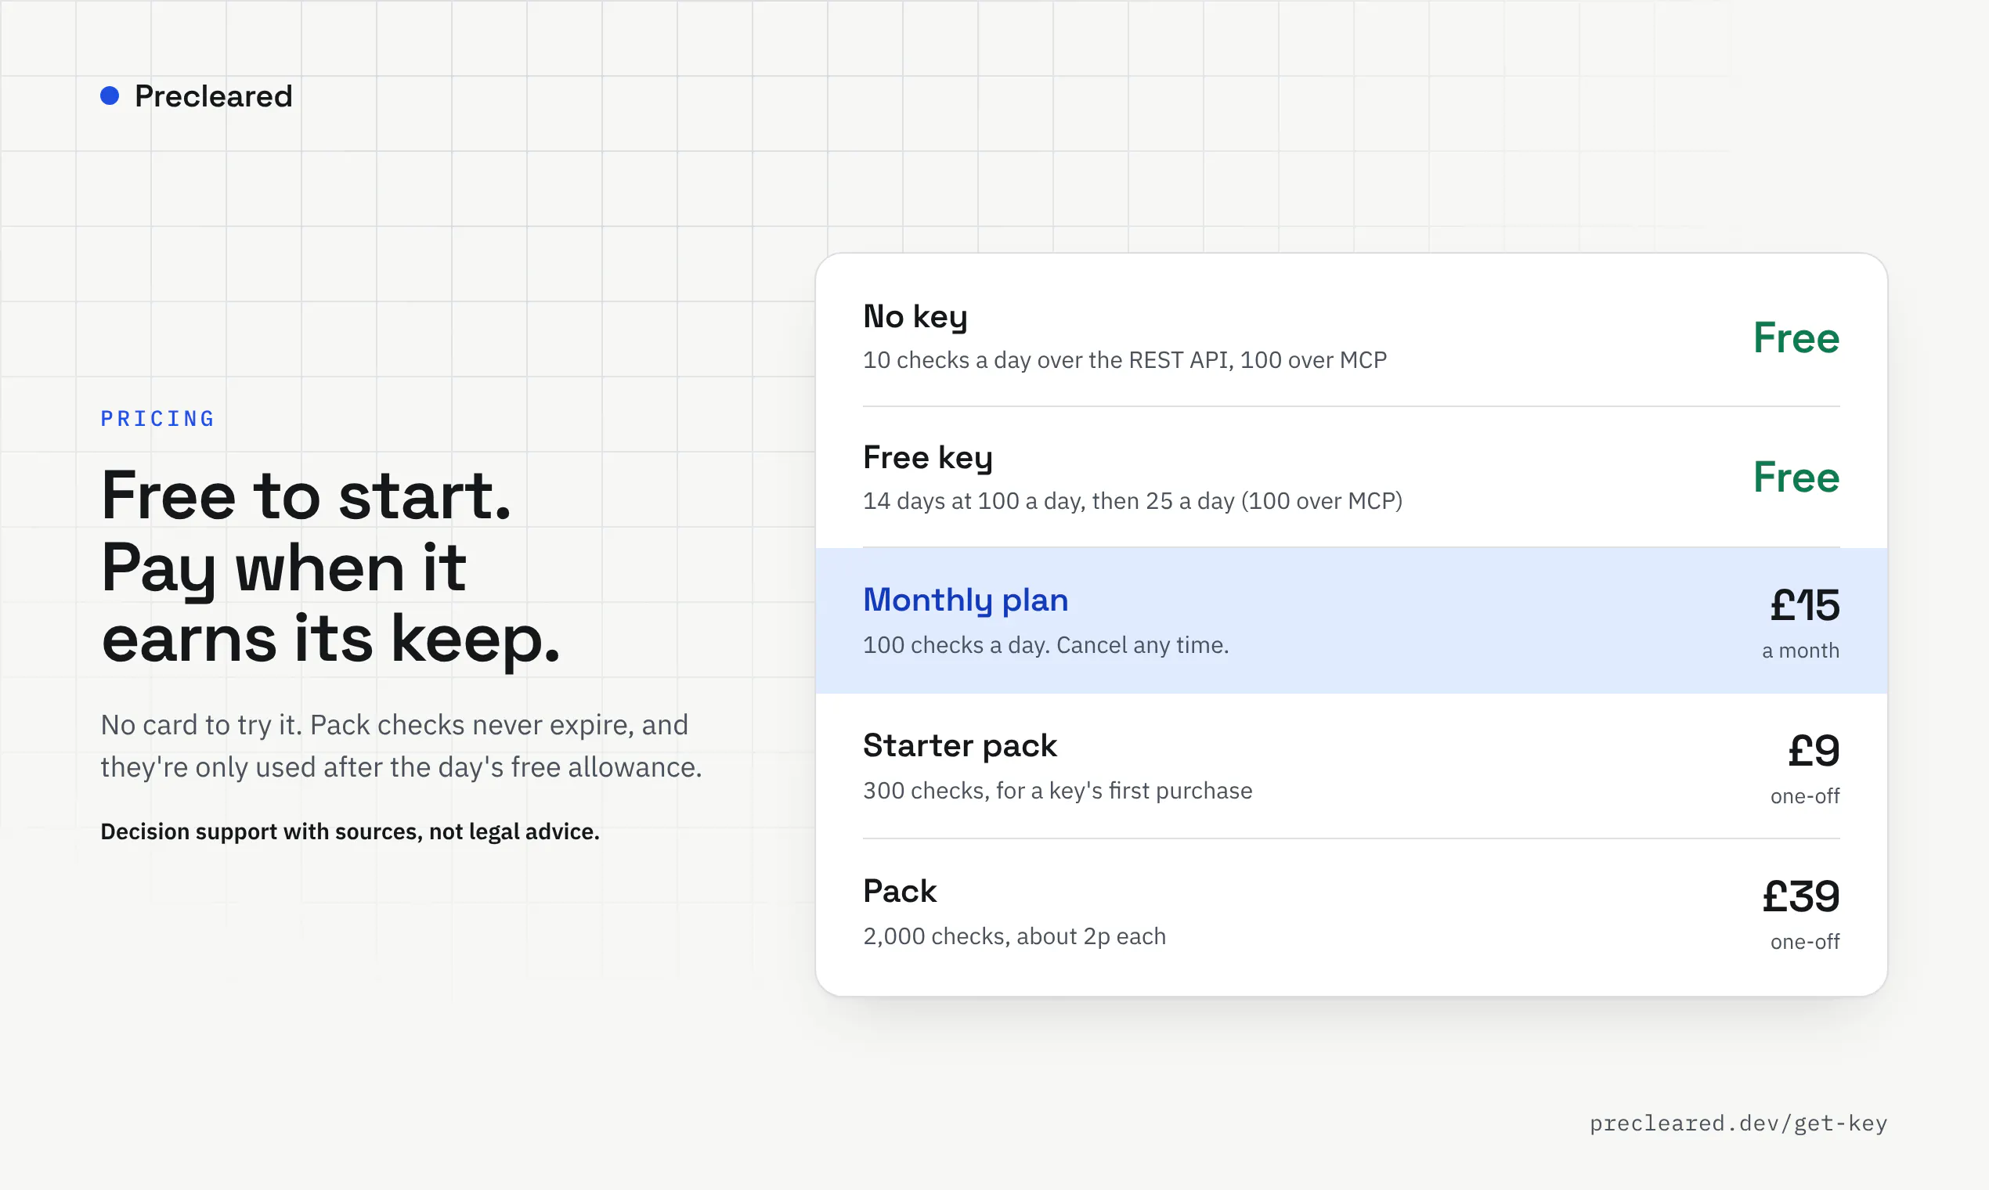This screenshot has height=1190, width=1989.
Task: Click 'a month' under £15
Action: (1800, 651)
